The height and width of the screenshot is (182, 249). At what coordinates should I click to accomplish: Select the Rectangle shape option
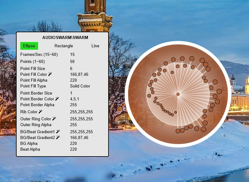point(64,46)
